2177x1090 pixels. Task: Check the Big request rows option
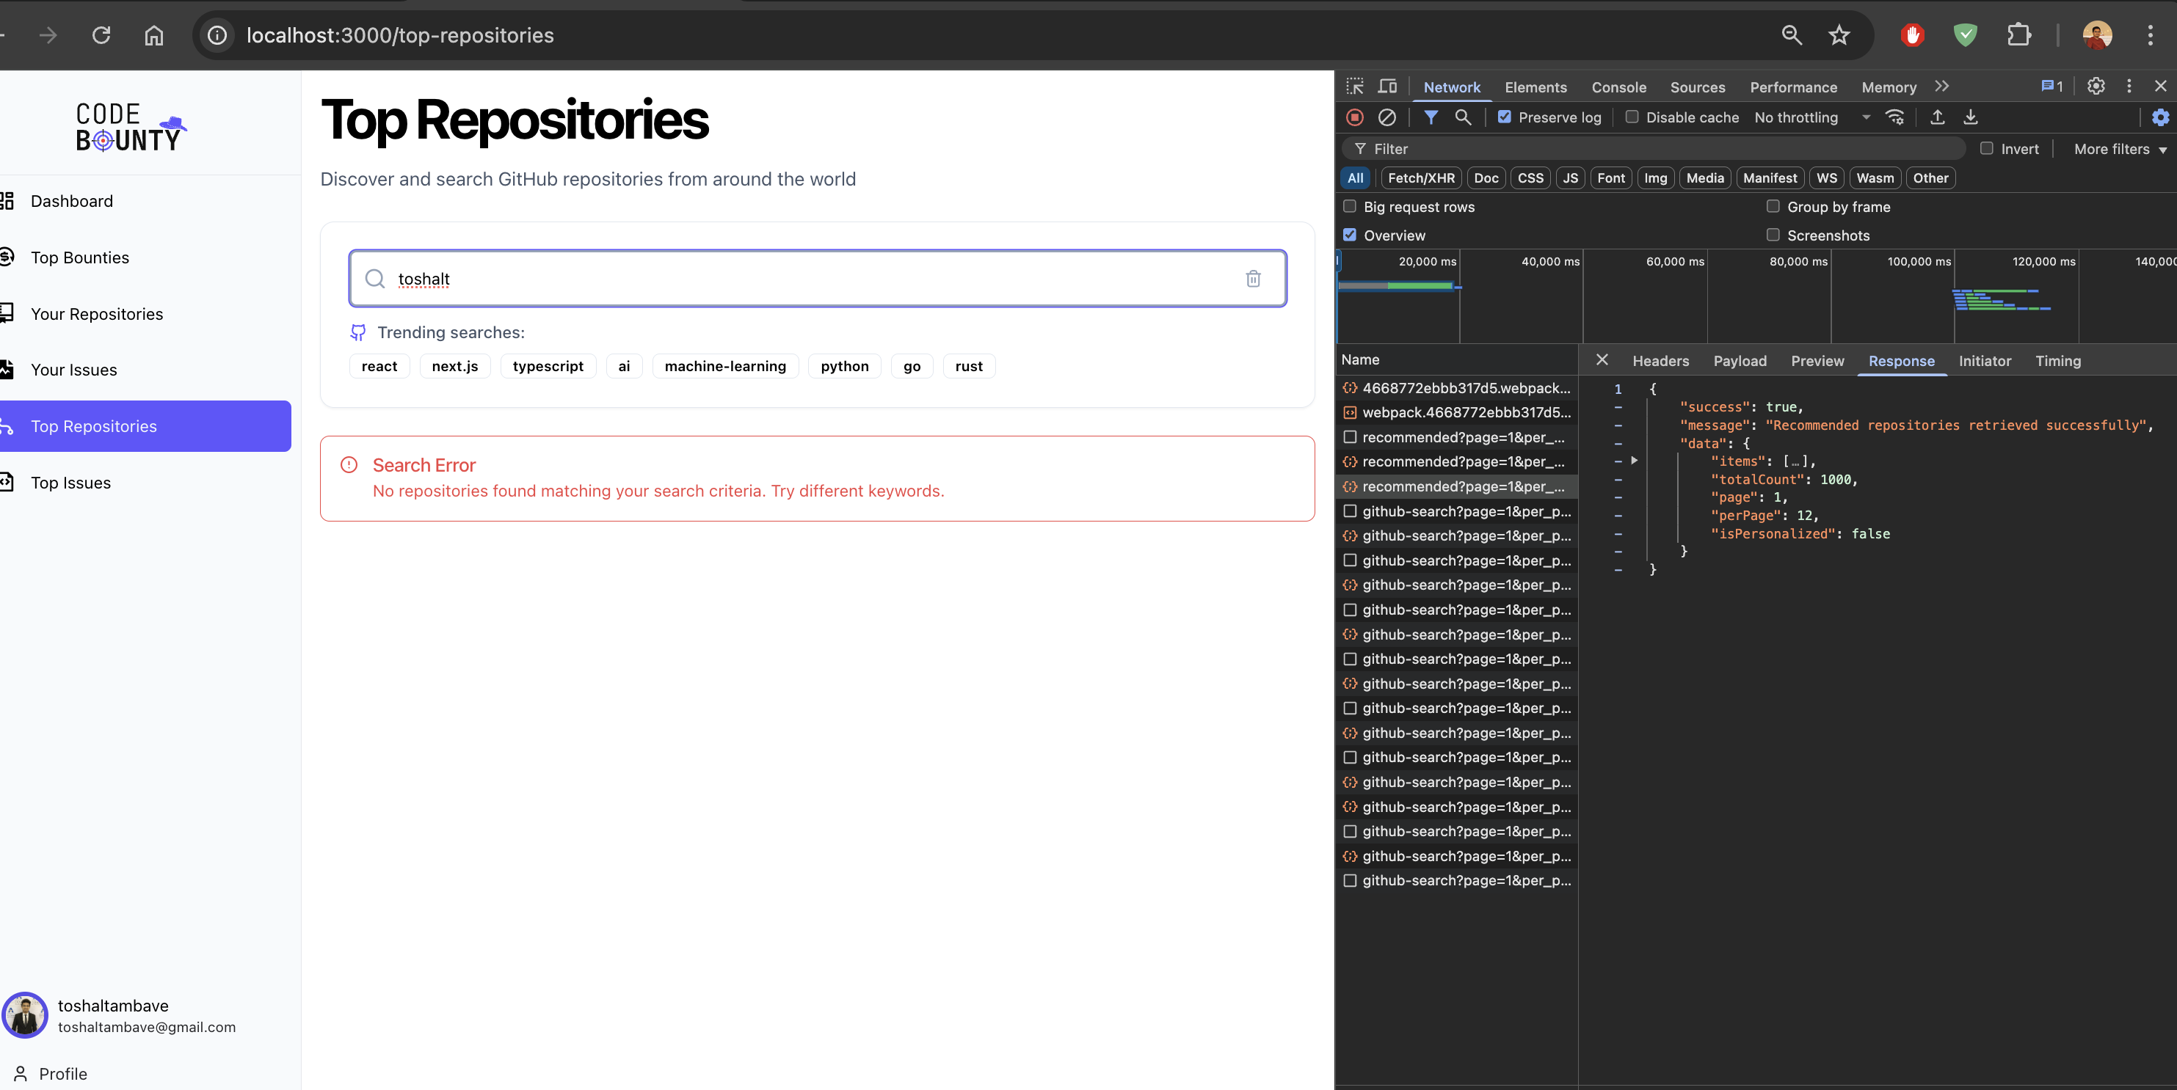pyautogui.click(x=1350, y=206)
